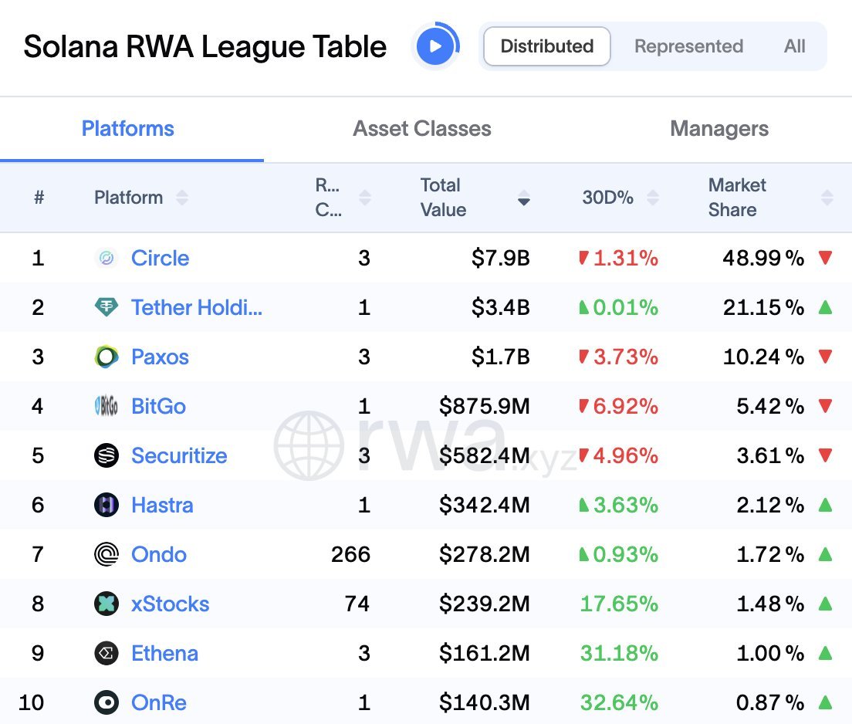Click Tether's 21.15% market share

[x=763, y=307]
